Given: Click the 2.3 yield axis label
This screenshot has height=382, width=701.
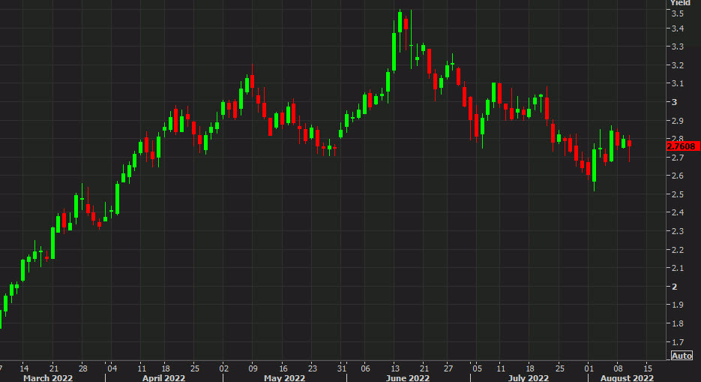Looking at the screenshot, I should (678, 231).
